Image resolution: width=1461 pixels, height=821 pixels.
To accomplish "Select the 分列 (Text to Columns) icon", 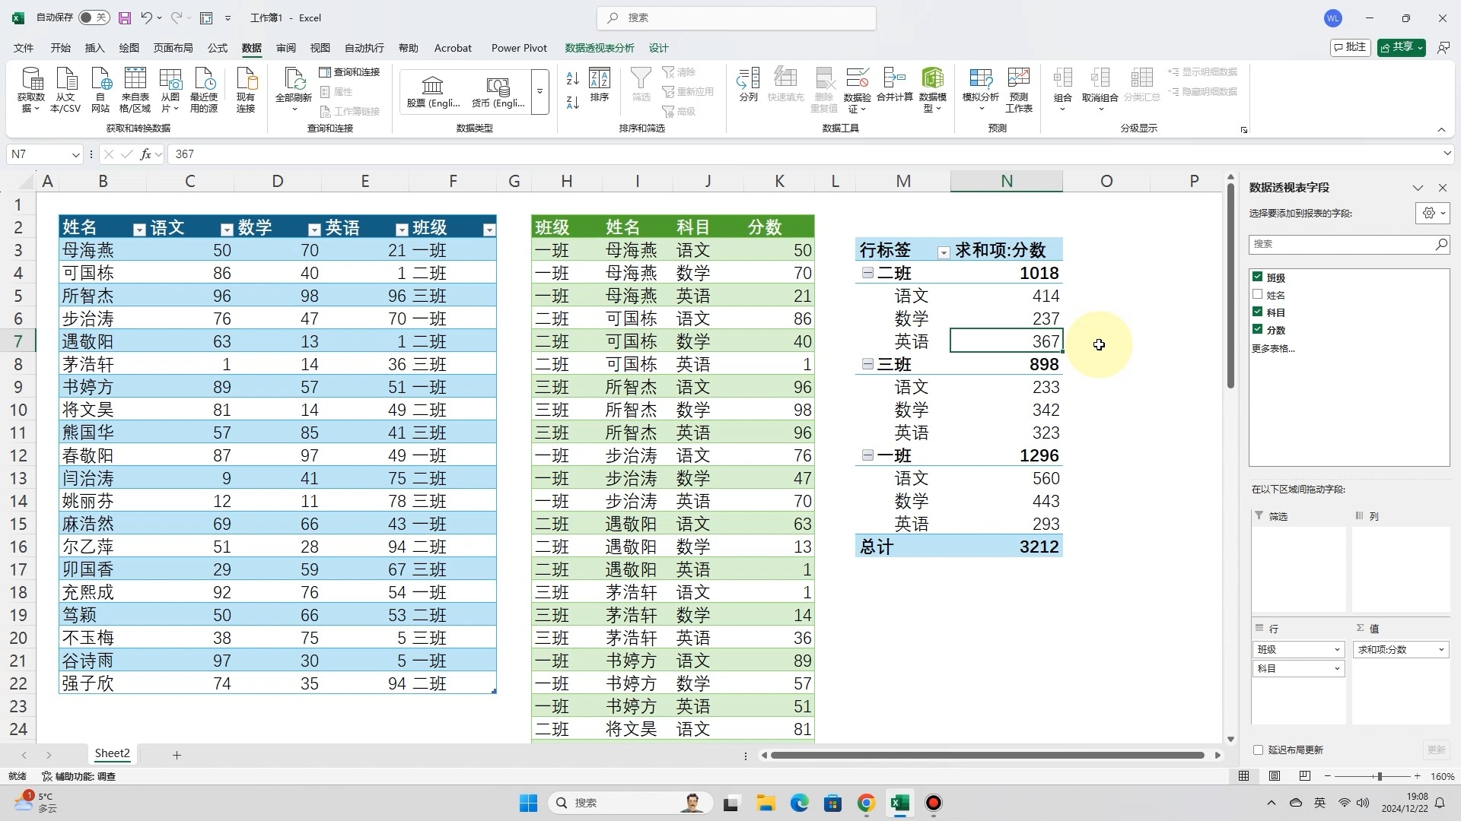I will [748, 86].
